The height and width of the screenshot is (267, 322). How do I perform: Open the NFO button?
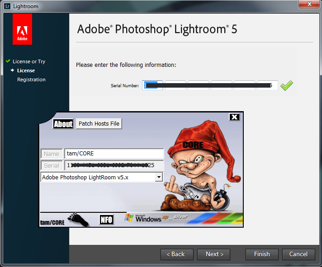(x=106, y=220)
